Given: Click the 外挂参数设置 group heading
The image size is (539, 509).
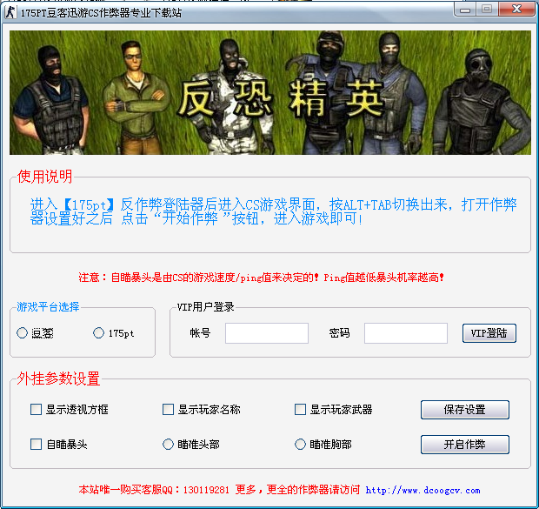Looking at the screenshot, I should point(58,378).
